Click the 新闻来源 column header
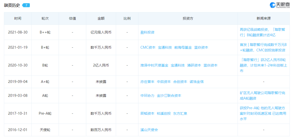The height and width of the screenshot is (139, 293). pos(264,18)
